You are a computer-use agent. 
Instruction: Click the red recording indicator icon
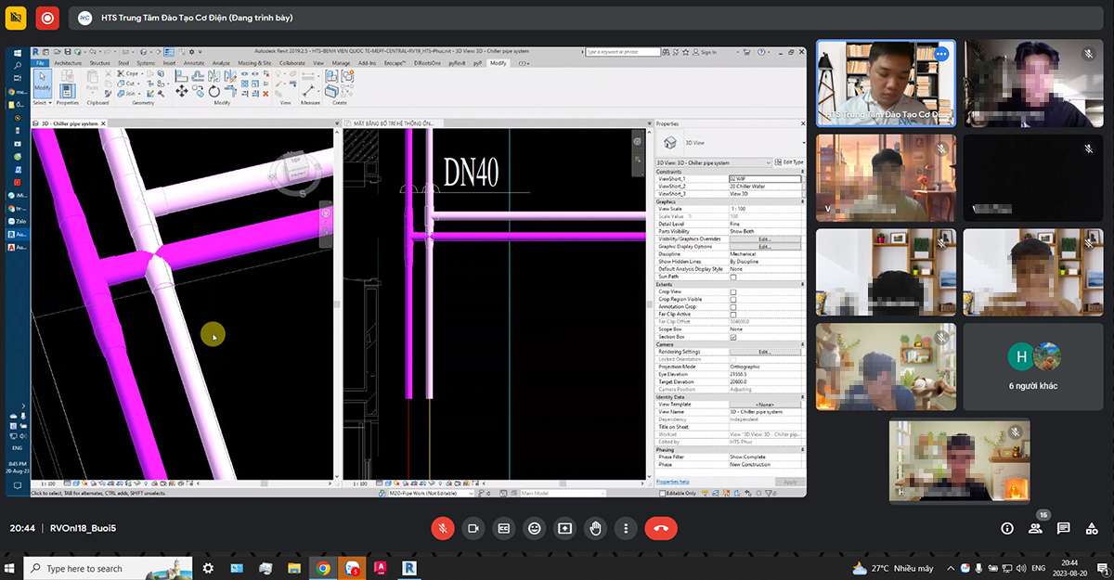46,17
